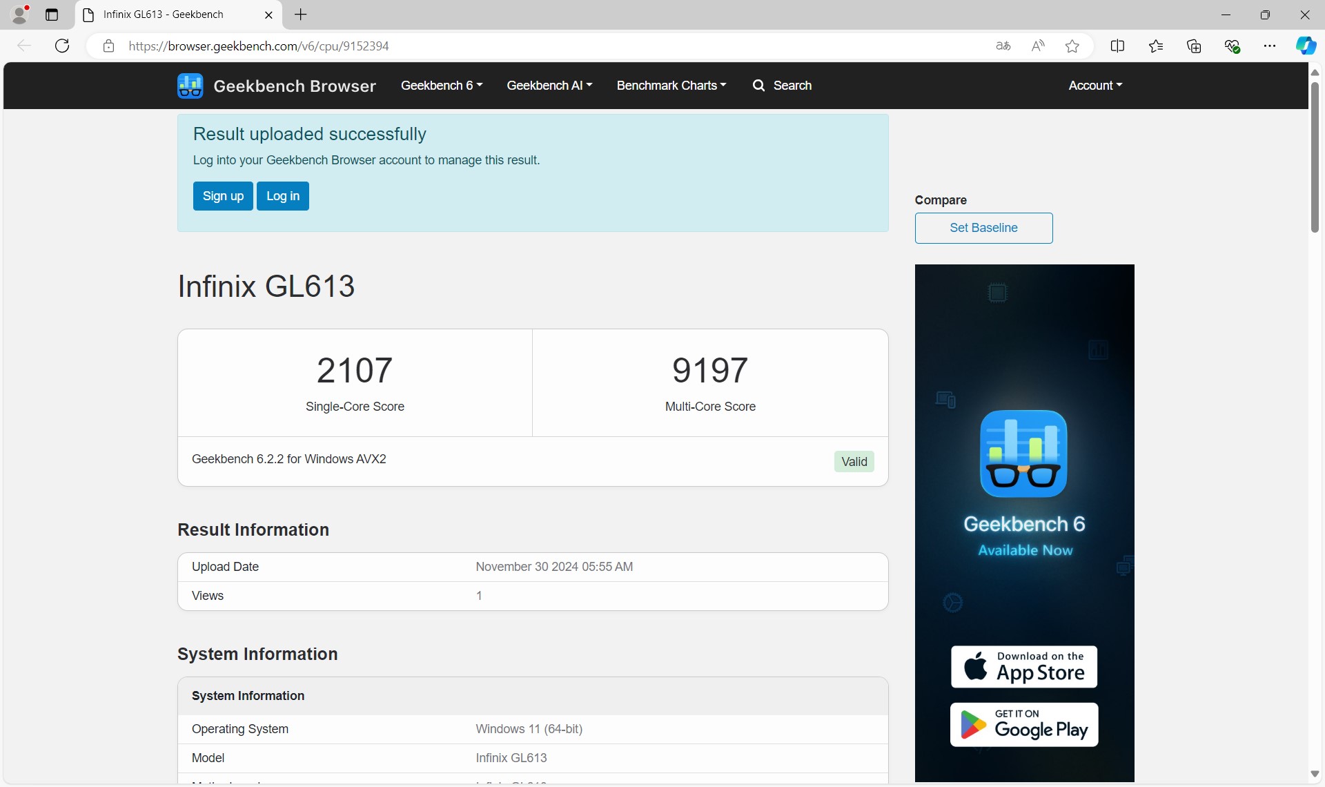This screenshot has height=787, width=1325.
Task: Open Settings and more menu
Action: tap(1270, 46)
